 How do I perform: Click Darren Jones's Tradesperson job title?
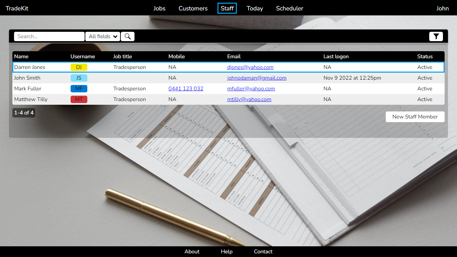[x=129, y=67]
